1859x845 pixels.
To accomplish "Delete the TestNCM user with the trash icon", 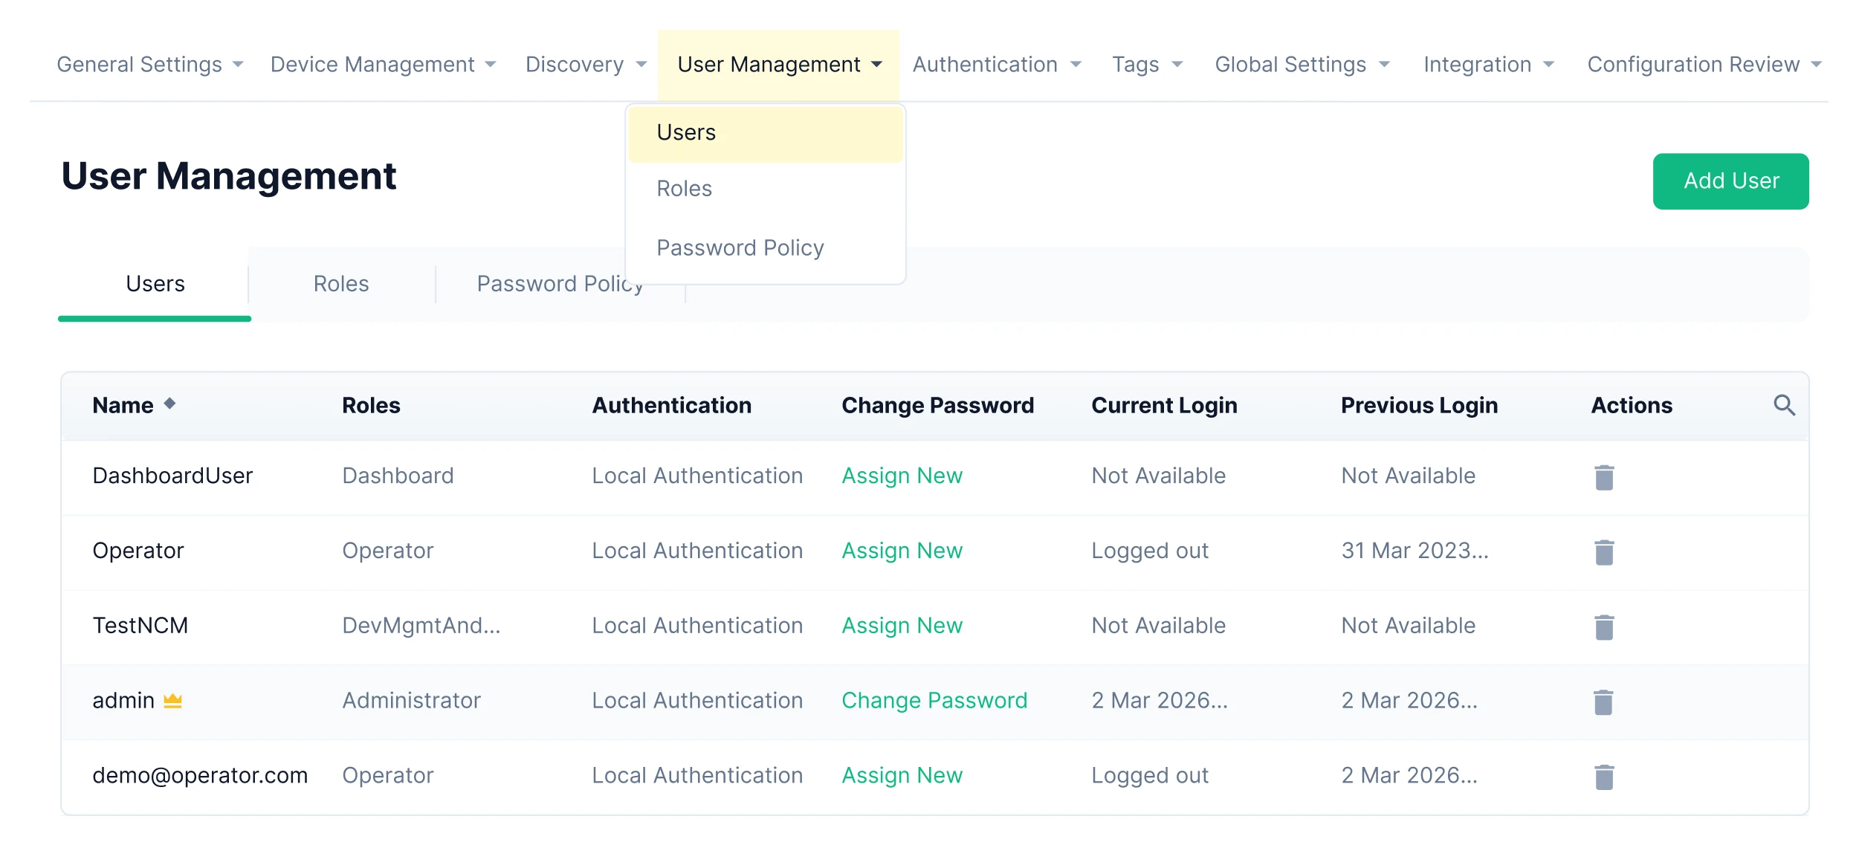I will click(1603, 627).
